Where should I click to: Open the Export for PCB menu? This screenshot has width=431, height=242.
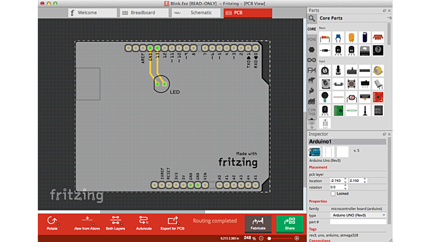click(173, 222)
